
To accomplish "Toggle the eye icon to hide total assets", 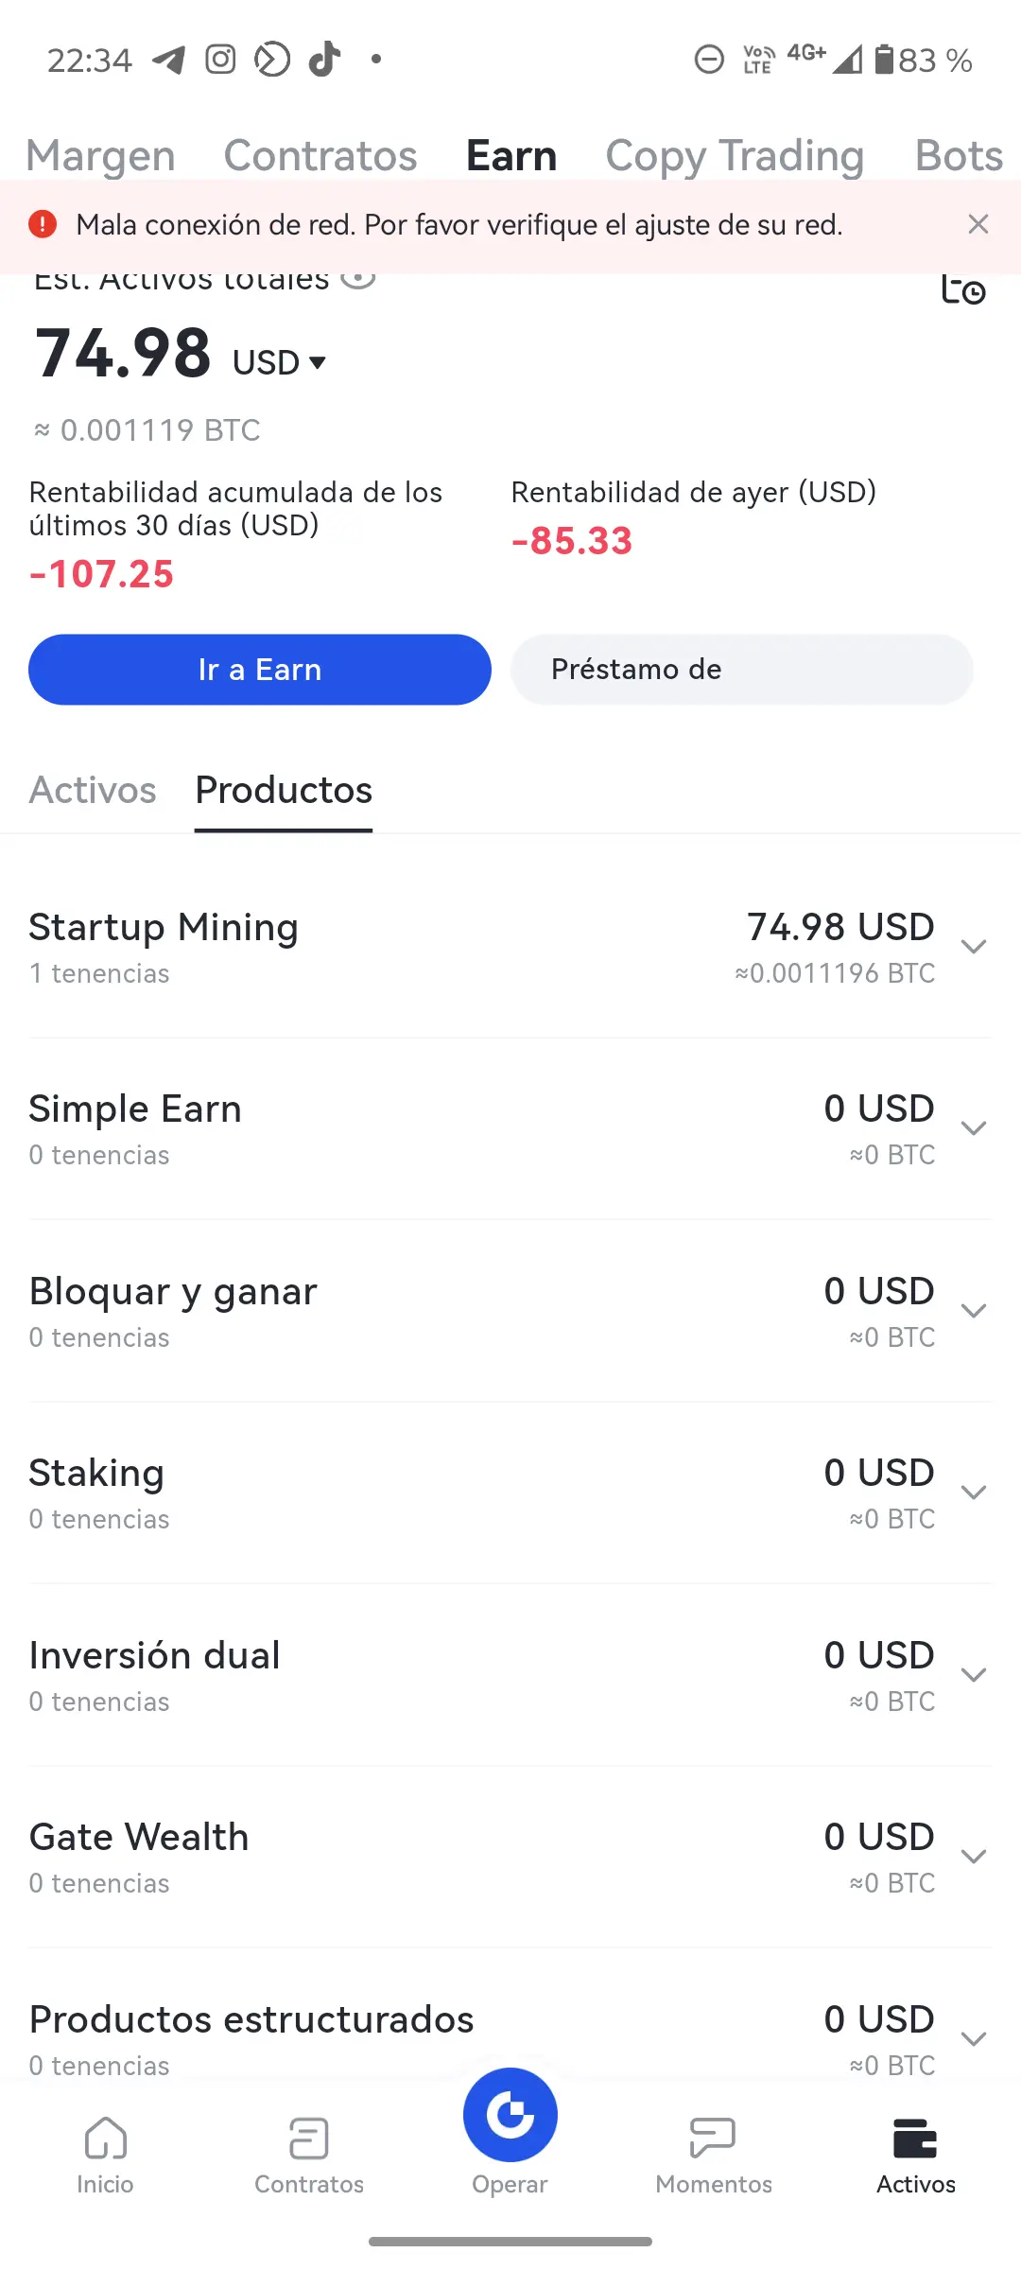I will tap(358, 278).
